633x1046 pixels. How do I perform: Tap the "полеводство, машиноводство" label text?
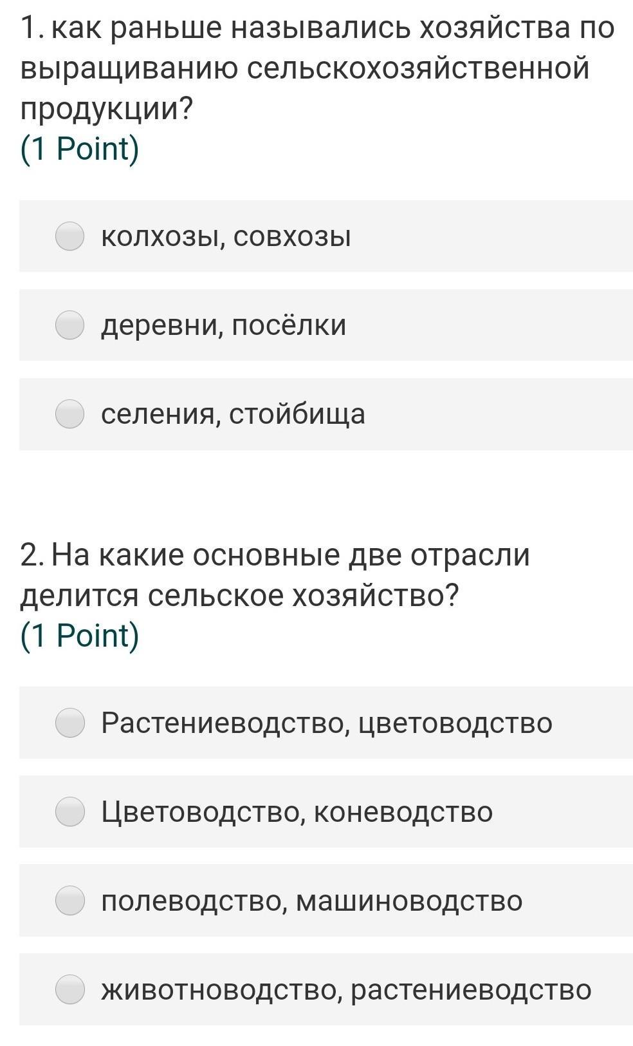point(311,900)
